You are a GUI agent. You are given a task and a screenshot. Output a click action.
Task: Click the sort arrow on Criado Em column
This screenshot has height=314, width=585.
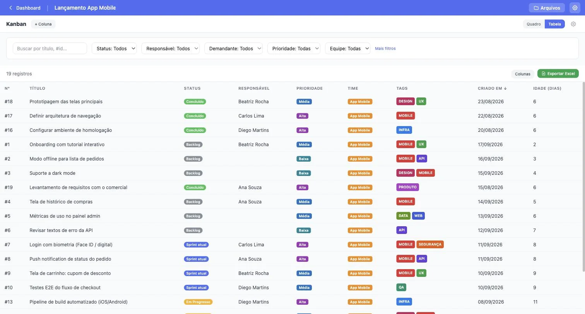coord(505,88)
